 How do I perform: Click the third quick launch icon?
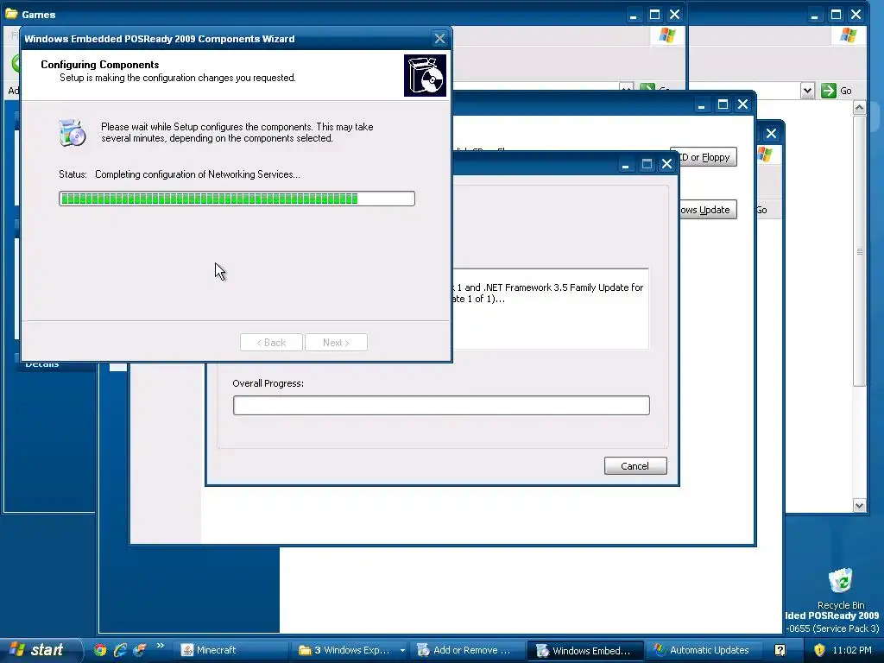(x=139, y=650)
